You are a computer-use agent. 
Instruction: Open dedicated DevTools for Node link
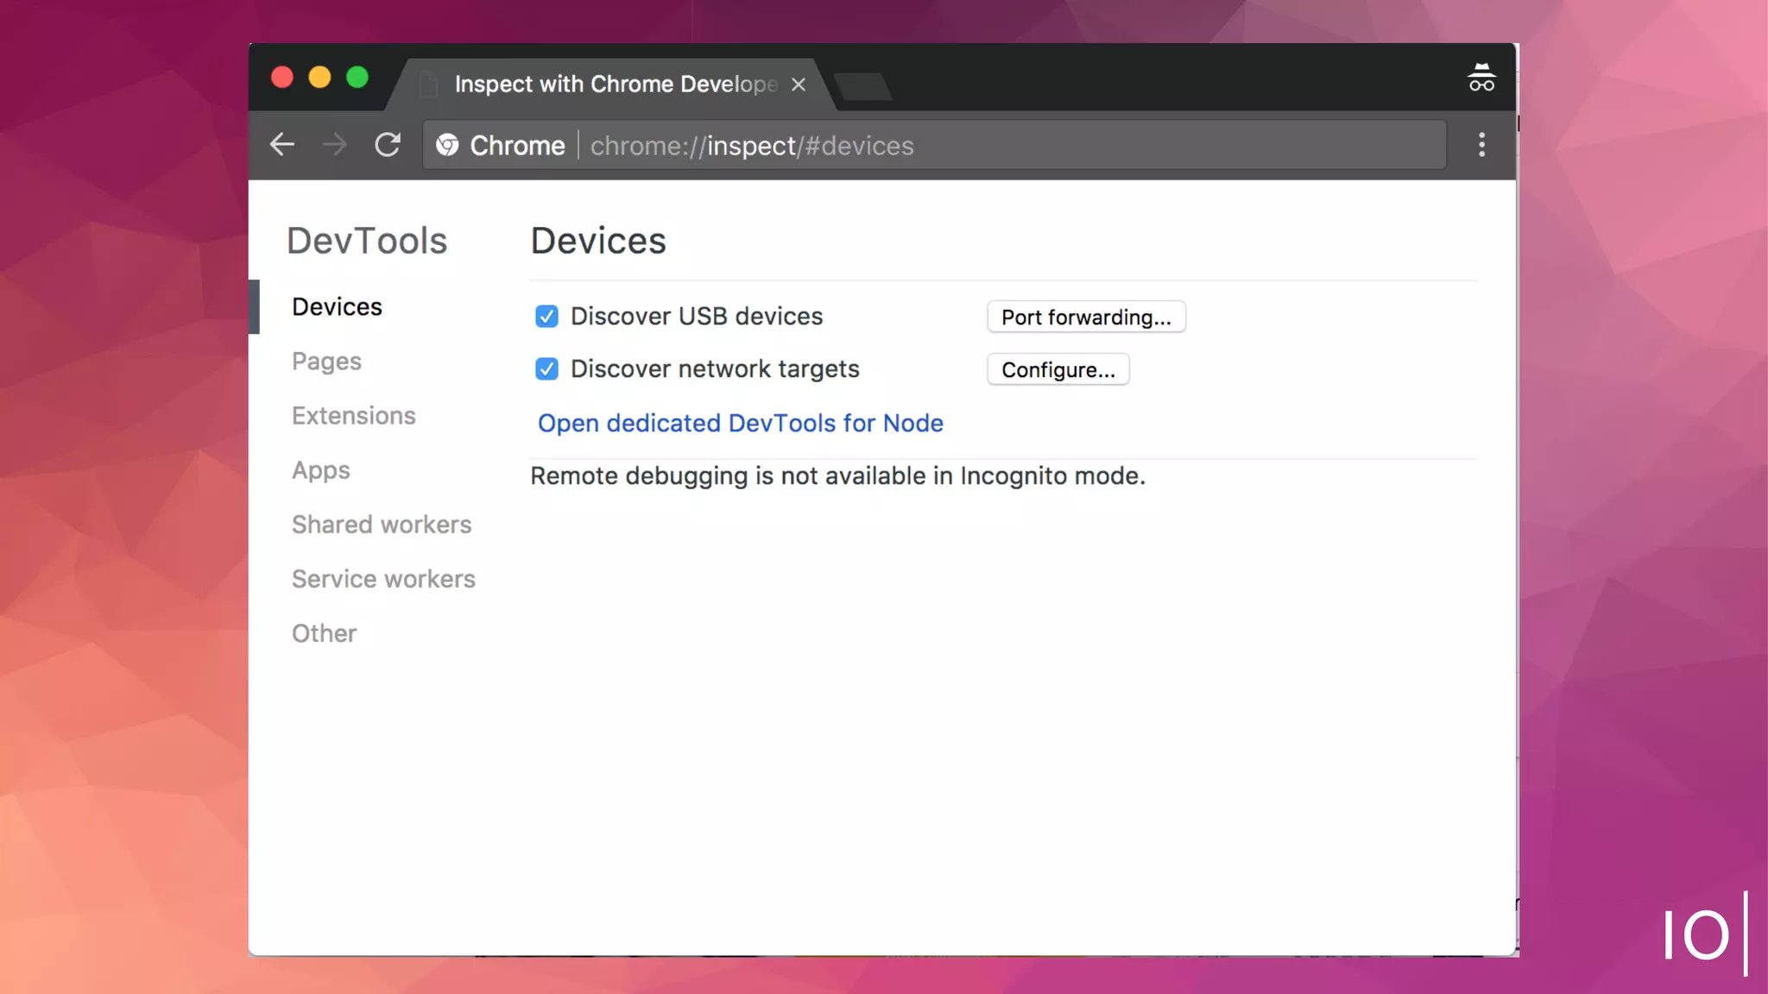pos(741,423)
